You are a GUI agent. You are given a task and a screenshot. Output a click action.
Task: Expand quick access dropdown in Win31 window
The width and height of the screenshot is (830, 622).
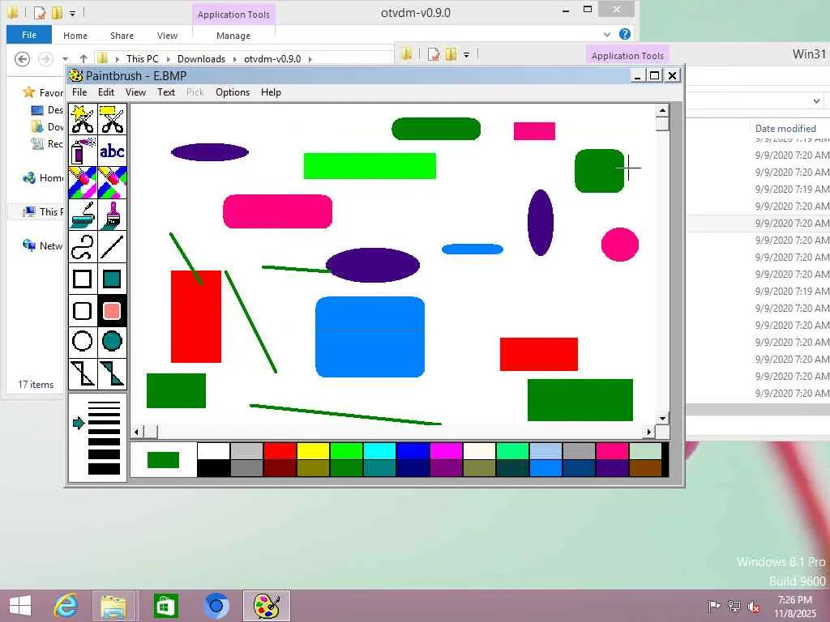tap(466, 54)
